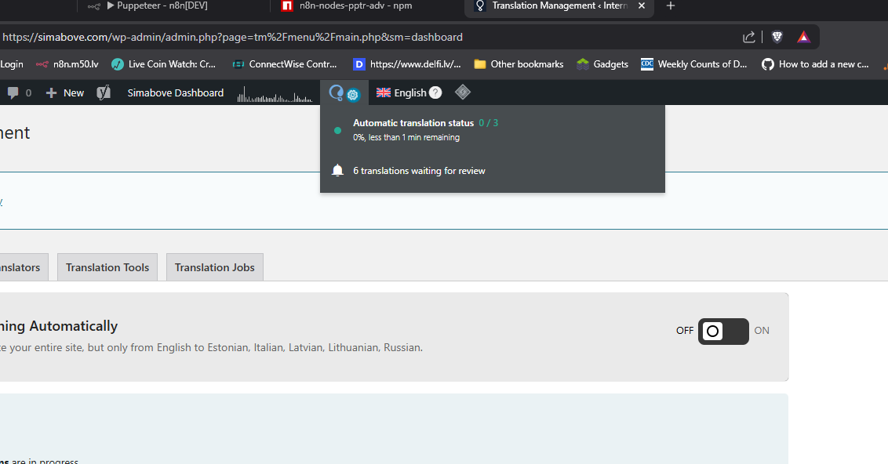Click the help question mark next to English
Viewport: 888px width, 464px height.
(435, 92)
